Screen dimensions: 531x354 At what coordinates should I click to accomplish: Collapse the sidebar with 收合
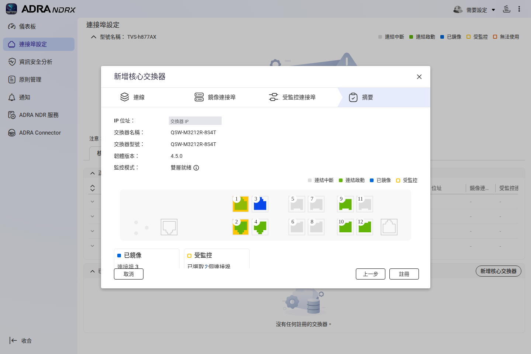(x=21, y=341)
